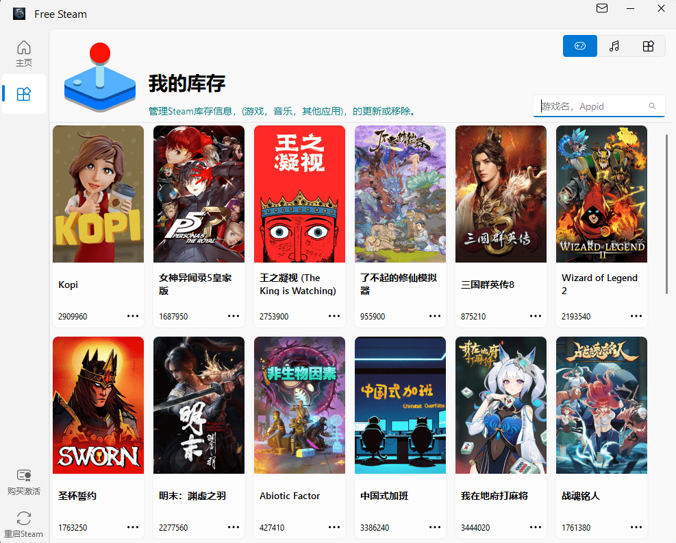676x543 pixels.
Task: Open more options for Kopi
Action: tap(133, 316)
